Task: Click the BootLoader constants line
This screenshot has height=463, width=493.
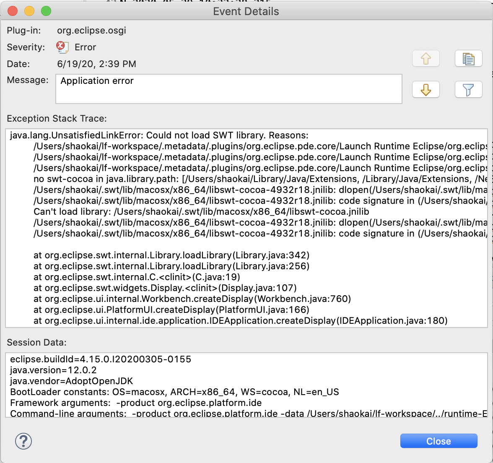Action: coord(174,392)
